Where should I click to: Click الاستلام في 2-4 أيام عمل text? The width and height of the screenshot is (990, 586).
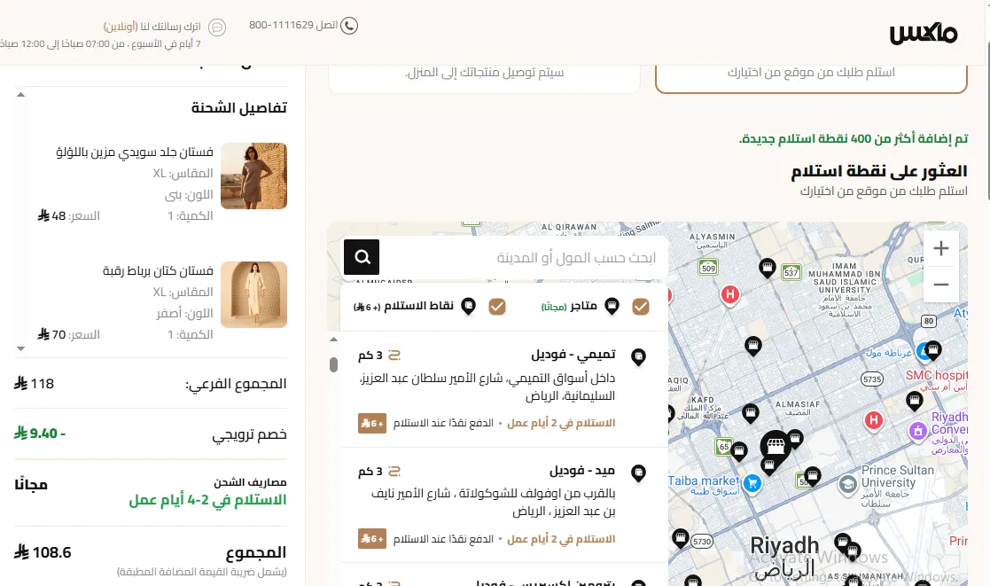click(x=207, y=500)
